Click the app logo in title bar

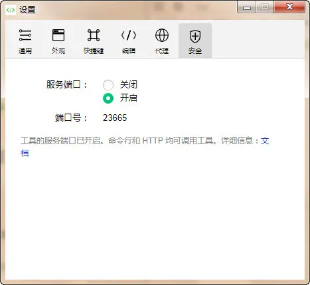11,10
